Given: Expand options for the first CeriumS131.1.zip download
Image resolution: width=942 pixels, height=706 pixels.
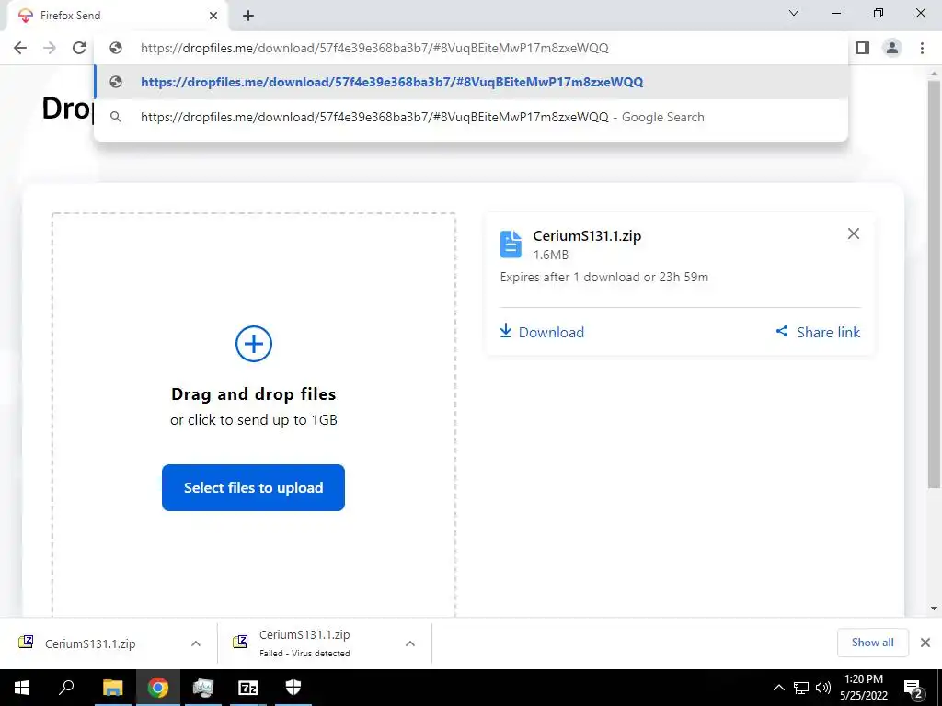Looking at the screenshot, I should (x=196, y=643).
